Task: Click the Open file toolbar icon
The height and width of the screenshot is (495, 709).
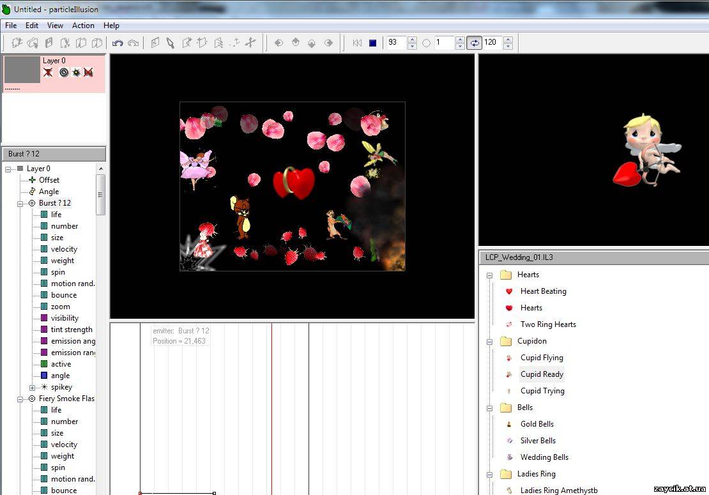Action: coord(33,43)
